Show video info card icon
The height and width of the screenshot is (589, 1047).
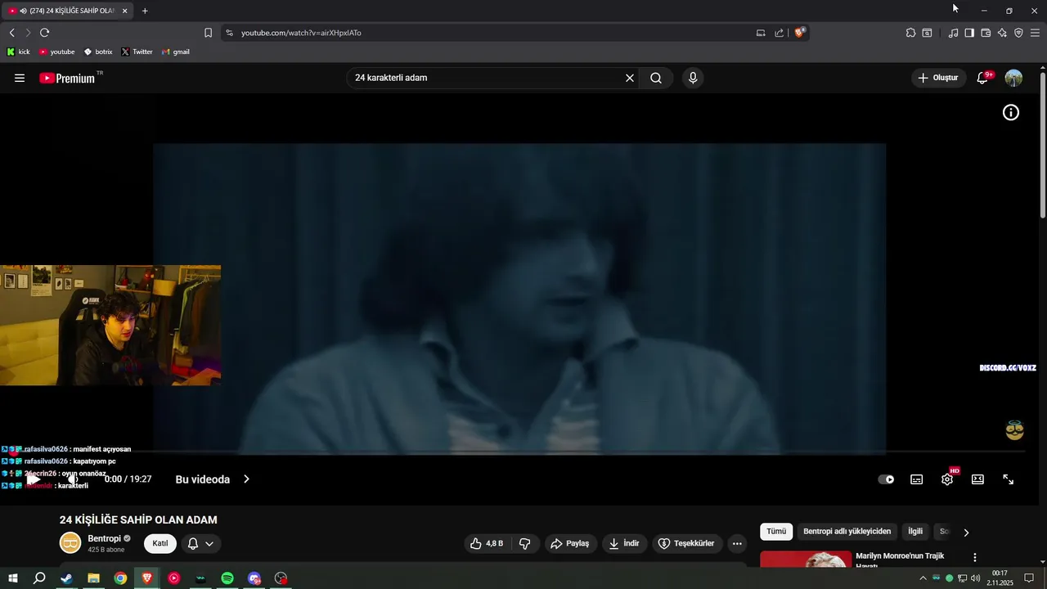tap(1011, 113)
